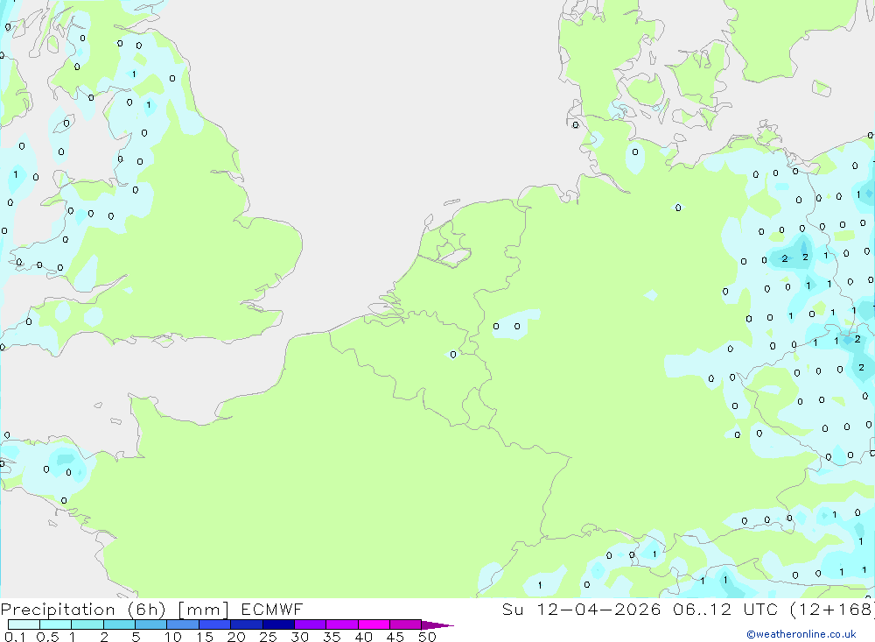Click the 25–30 mm navy legend swatch
Viewport: 875px width, 642px height.
click(x=278, y=624)
